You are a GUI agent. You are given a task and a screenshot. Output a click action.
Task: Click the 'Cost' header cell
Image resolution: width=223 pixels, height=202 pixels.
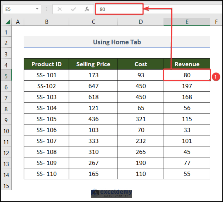141,64
